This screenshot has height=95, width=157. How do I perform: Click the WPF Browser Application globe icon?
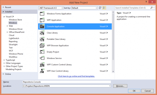[x=42, y=46]
